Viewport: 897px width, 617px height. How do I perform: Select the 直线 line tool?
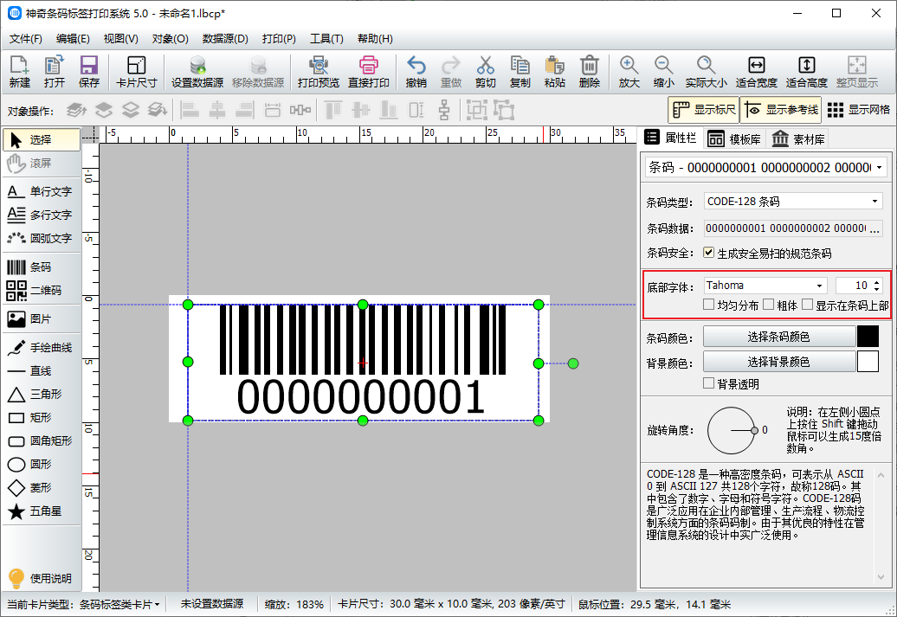coord(42,371)
